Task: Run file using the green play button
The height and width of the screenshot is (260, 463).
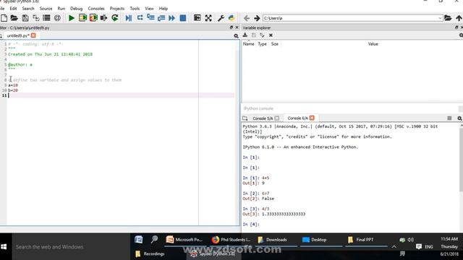Action: point(71,18)
